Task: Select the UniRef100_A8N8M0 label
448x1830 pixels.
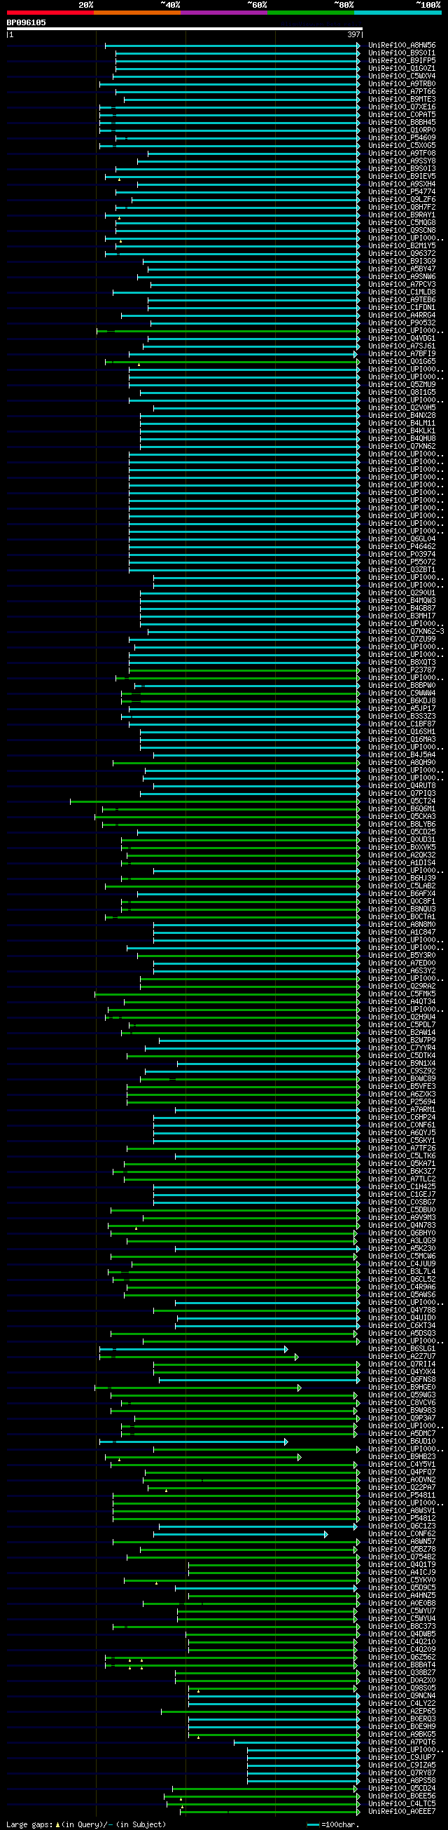Action: point(402,925)
